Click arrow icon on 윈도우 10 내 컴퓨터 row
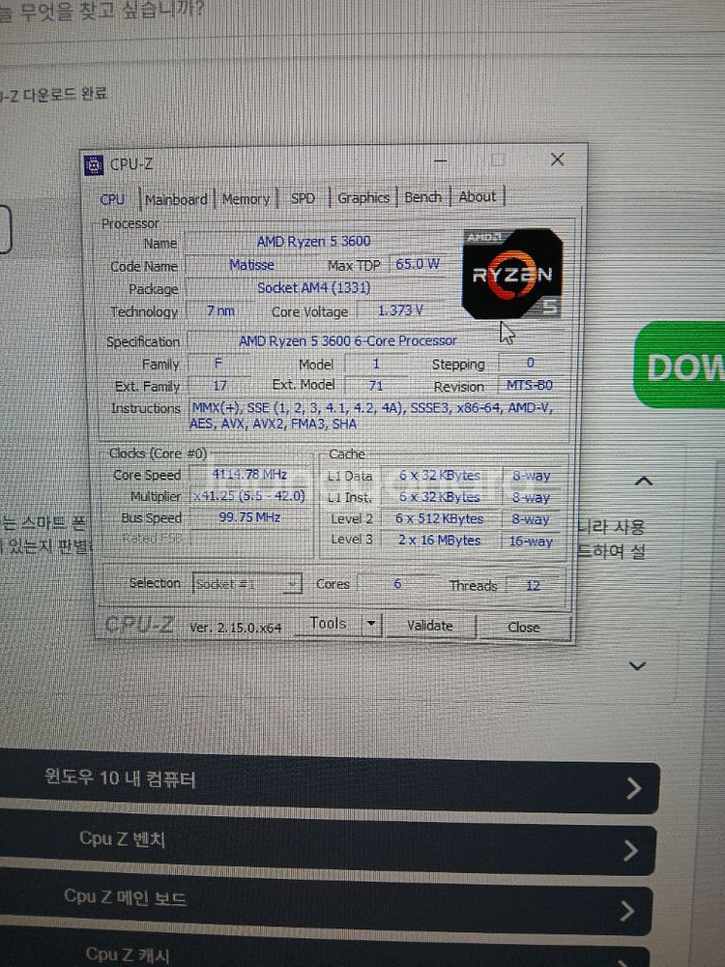This screenshot has width=725, height=967. coord(634,788)
